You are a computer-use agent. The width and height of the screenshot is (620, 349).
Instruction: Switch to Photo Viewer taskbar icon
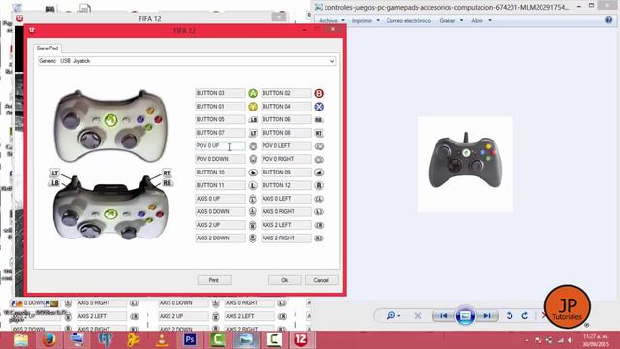pos(246,340)
